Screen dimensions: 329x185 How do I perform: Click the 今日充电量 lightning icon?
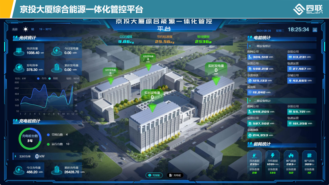[19, 170]
